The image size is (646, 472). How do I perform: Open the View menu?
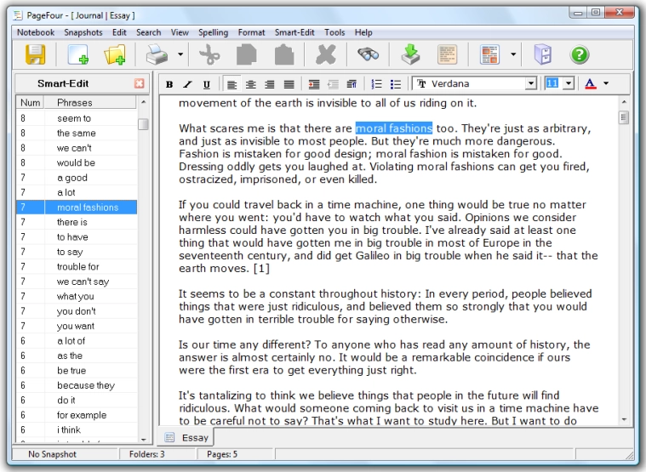click(180, 32)
